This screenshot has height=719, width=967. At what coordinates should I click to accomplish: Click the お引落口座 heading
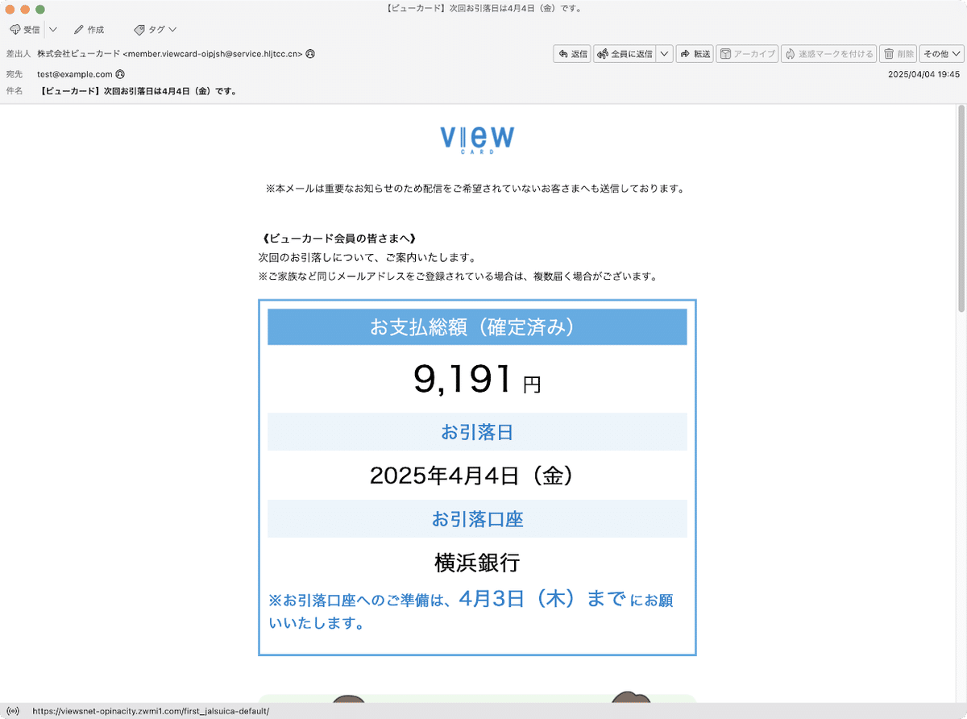[x=477, y=519]
